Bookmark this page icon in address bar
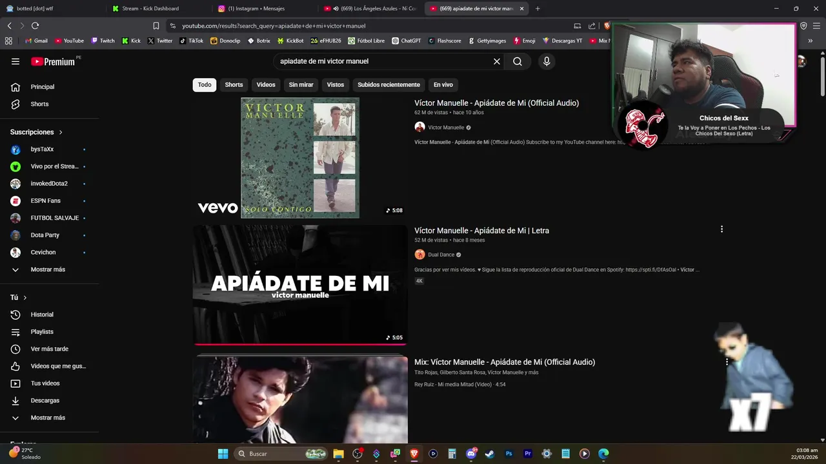Image resolution: width=826 pixels, height=464 pixels. (156, 26)
